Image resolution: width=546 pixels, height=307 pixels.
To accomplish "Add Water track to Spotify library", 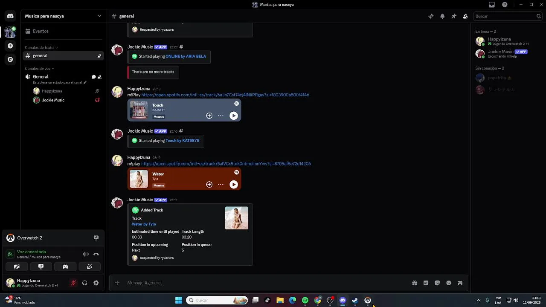I will (209, 185).
